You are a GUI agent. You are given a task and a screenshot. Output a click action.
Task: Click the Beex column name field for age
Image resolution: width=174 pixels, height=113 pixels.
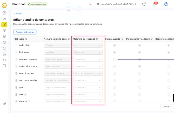click(57, 88)
